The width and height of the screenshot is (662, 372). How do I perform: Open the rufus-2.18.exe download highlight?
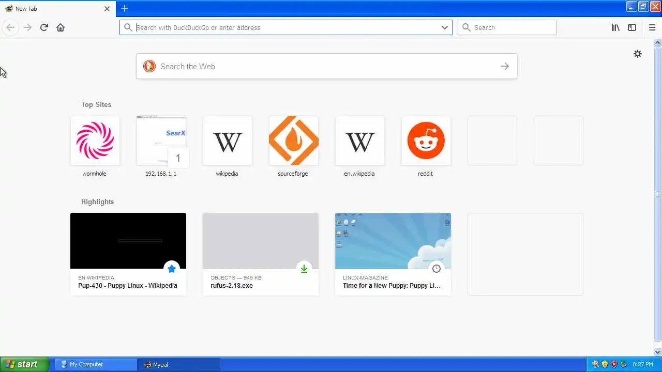point(261,254)
